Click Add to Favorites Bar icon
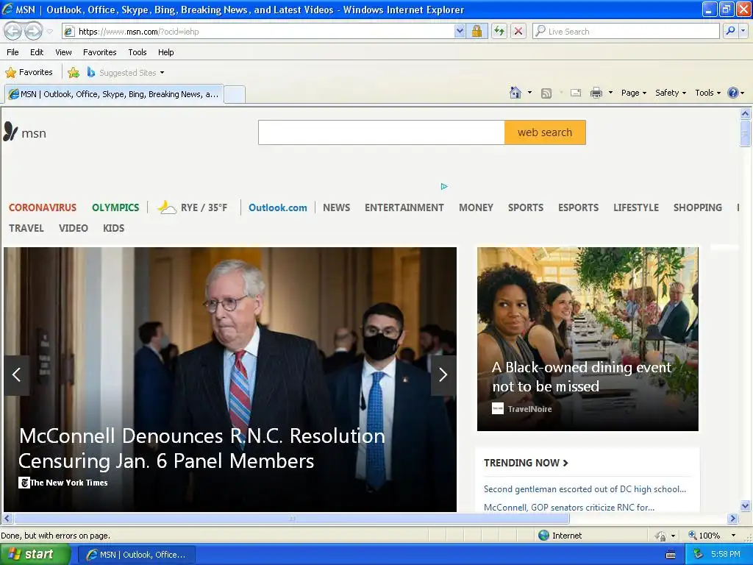 coord(73,73)
